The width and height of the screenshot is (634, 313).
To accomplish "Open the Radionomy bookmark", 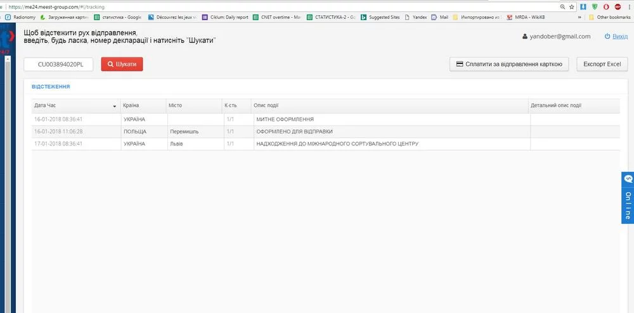I will (x=20, y=17).
